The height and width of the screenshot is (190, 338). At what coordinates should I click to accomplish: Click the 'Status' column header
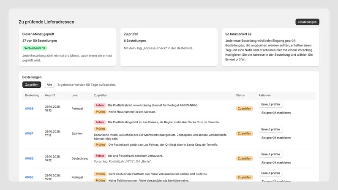point(240,95)
